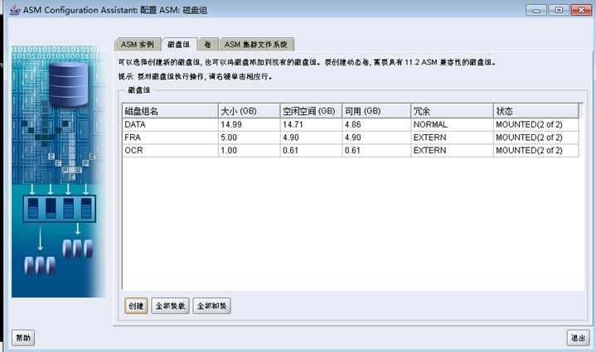Click the 状态 column header
Viewport: 596px width, 352px height.
536,111
